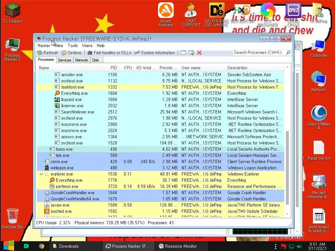Image resolution: width=335 pixels, height=251 pixels.
Task: Open the Recycle Bin desktop icon
Action: pyautogui.click(x=13, y=219)
